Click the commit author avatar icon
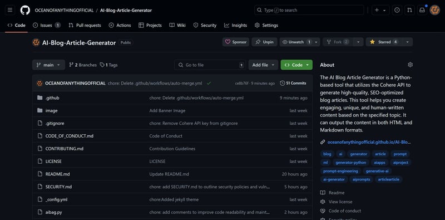Viewport: 445px width, 220px height. pyautogui.click(x=39, y=84)
